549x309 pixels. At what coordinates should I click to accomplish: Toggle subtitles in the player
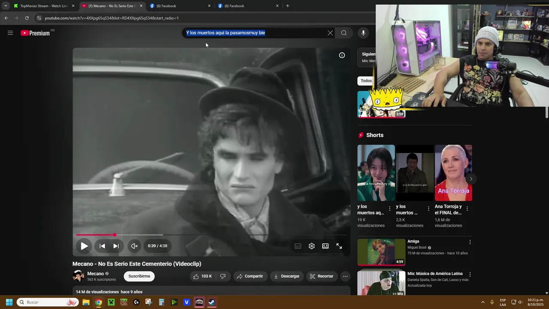tap(298, 246)
